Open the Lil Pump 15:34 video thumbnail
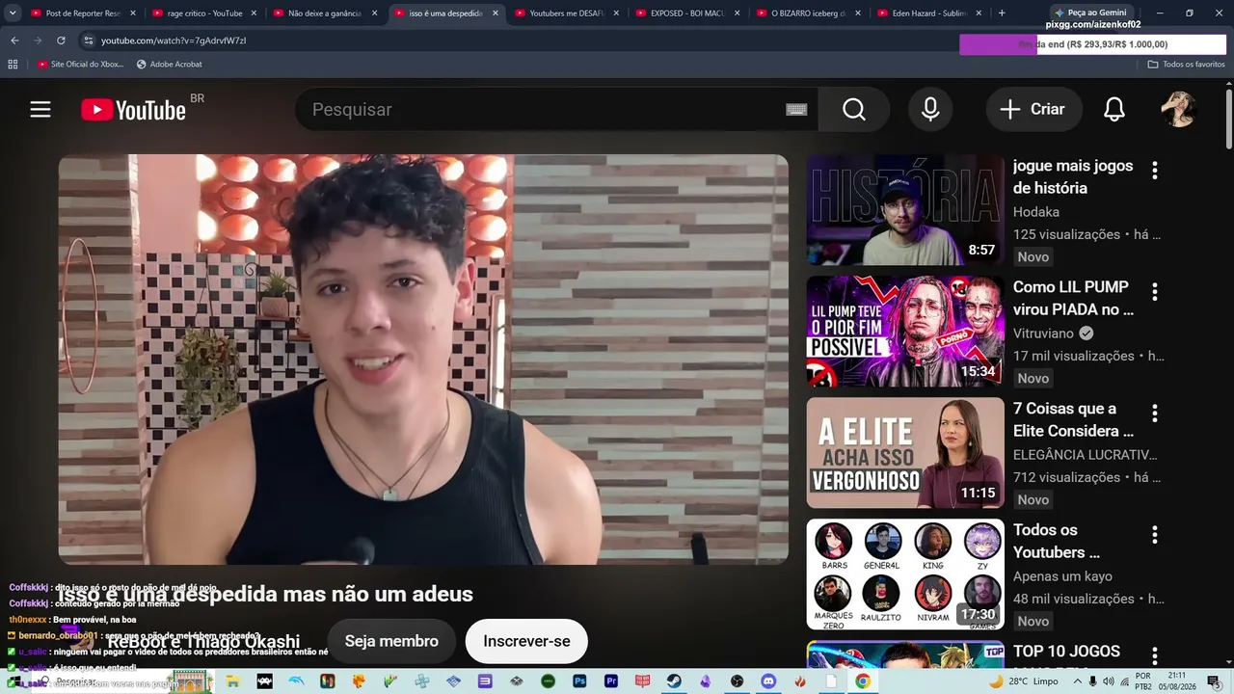 pos(905,332)
